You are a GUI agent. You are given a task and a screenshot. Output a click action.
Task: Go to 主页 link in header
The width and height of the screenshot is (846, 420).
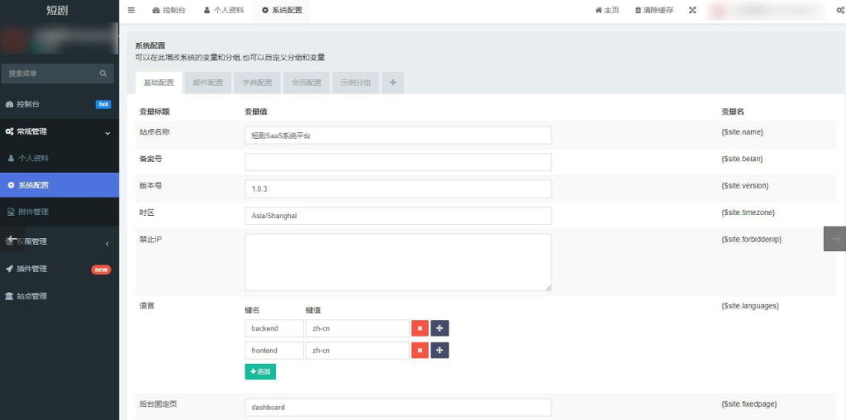[x=607, y=11]
